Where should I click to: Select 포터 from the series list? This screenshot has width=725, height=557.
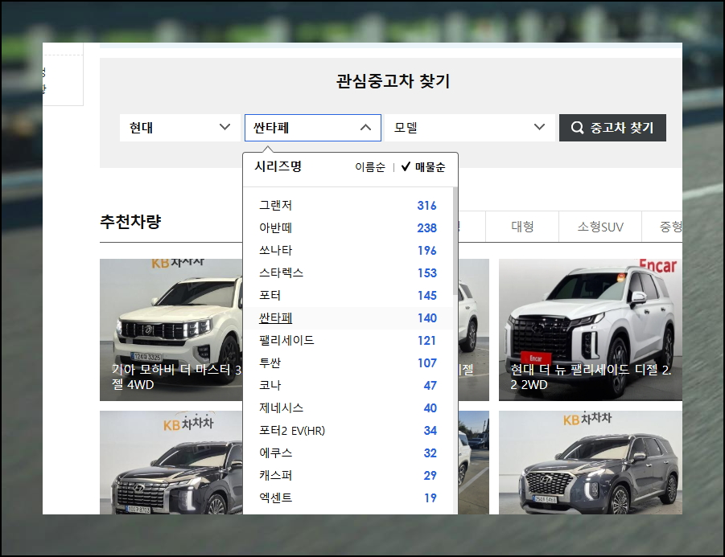[x=348, y=295]
